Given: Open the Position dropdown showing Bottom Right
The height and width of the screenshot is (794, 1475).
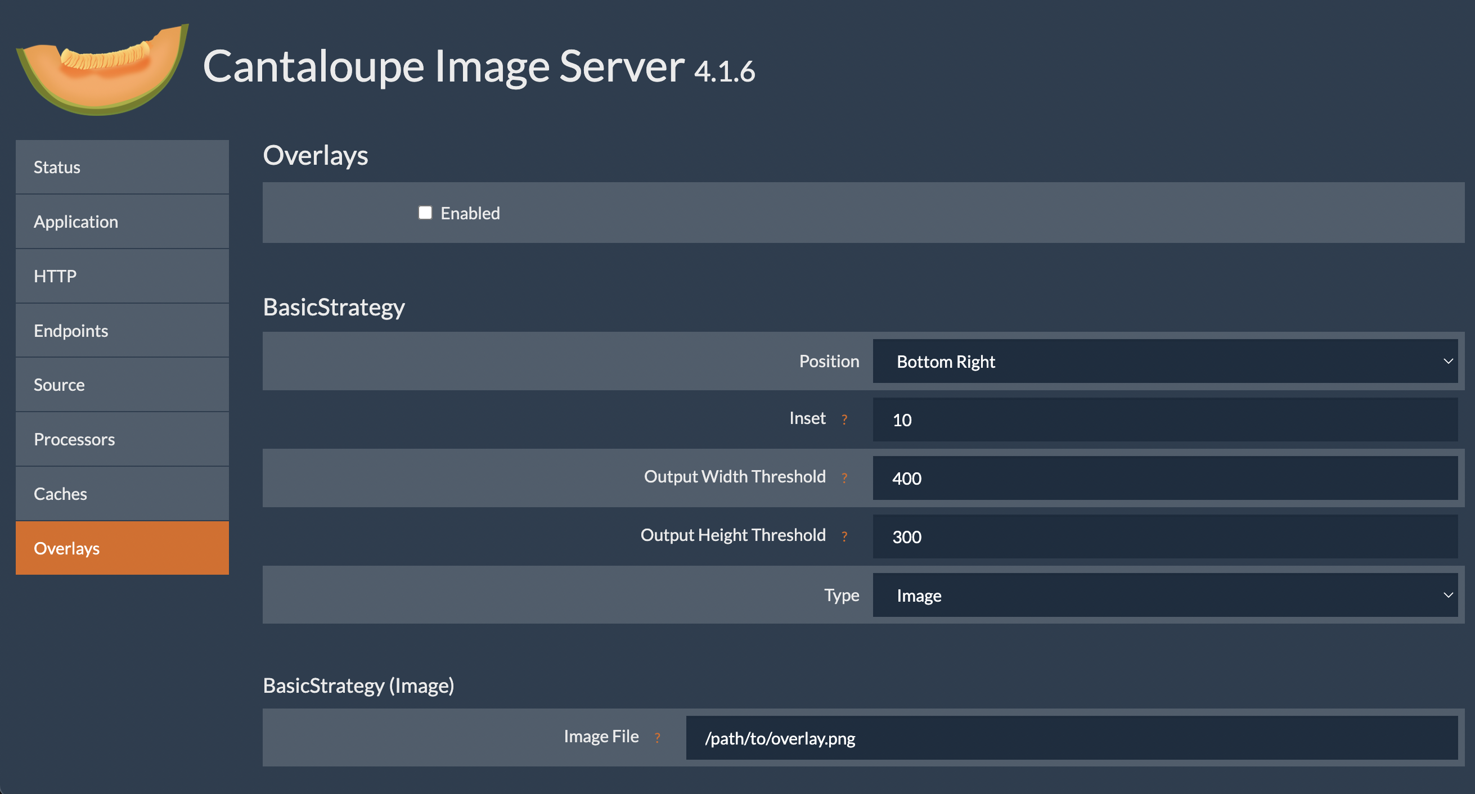Looking at the screenshot, I should click(x=1165, y=361).
